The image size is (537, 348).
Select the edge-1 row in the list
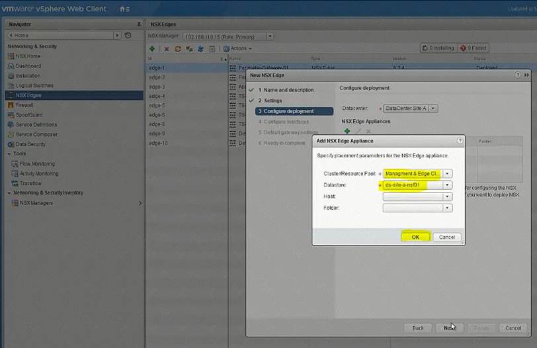click(x=157, y=67)
